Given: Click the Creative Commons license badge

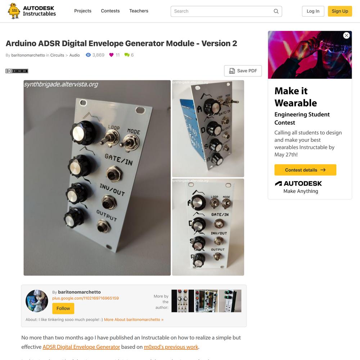Looking at the screenshot, I should pyautogui.click(x=17, y=71).
